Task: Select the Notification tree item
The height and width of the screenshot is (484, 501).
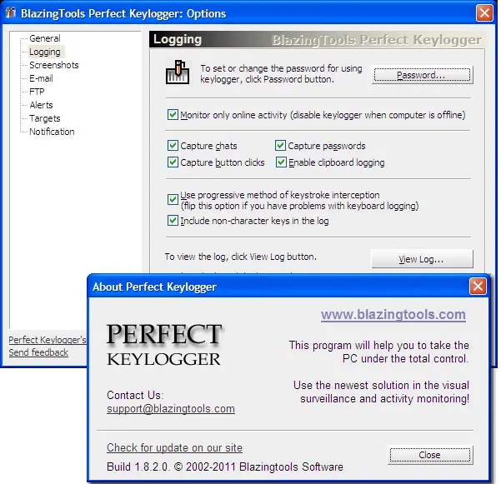Action: point(52,132)
